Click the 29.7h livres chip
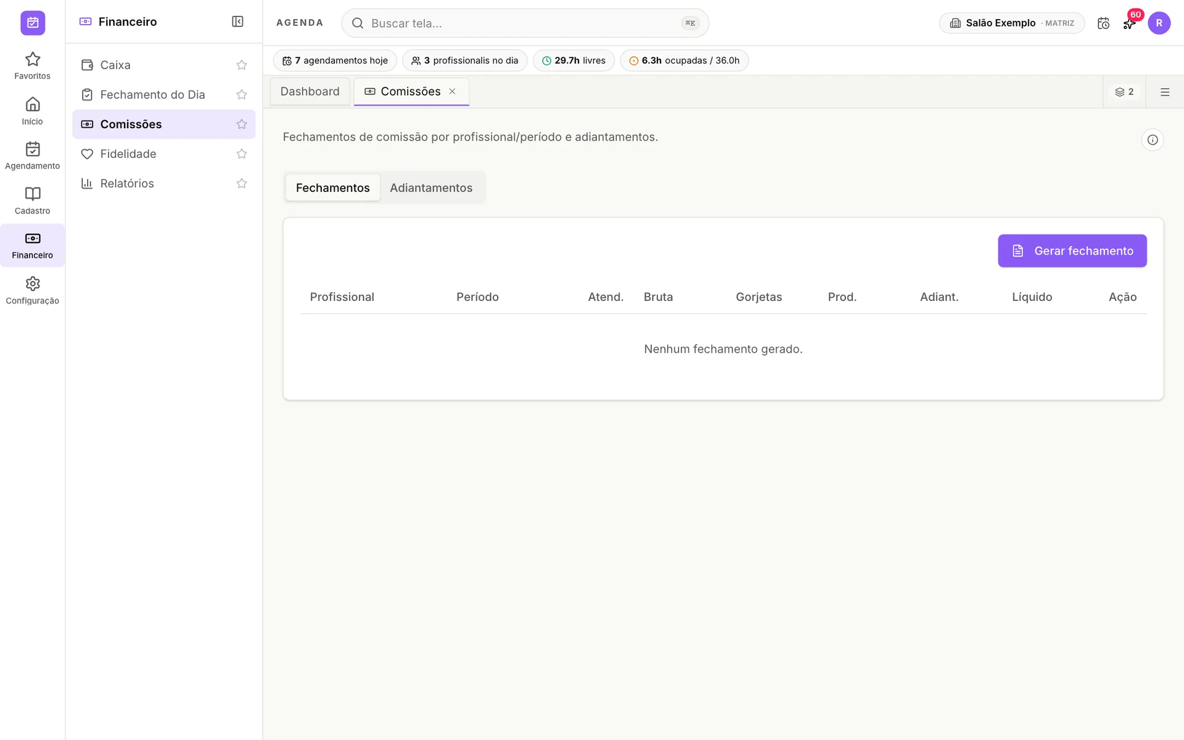Viewport: 1184px width, 740px height. coord(573,60)
